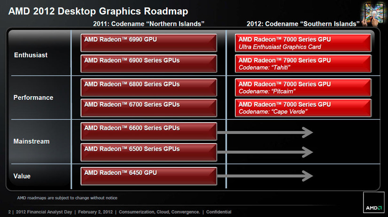Select the AMD Radeon 6900 Series GPUs box

(x=149, y=64)
